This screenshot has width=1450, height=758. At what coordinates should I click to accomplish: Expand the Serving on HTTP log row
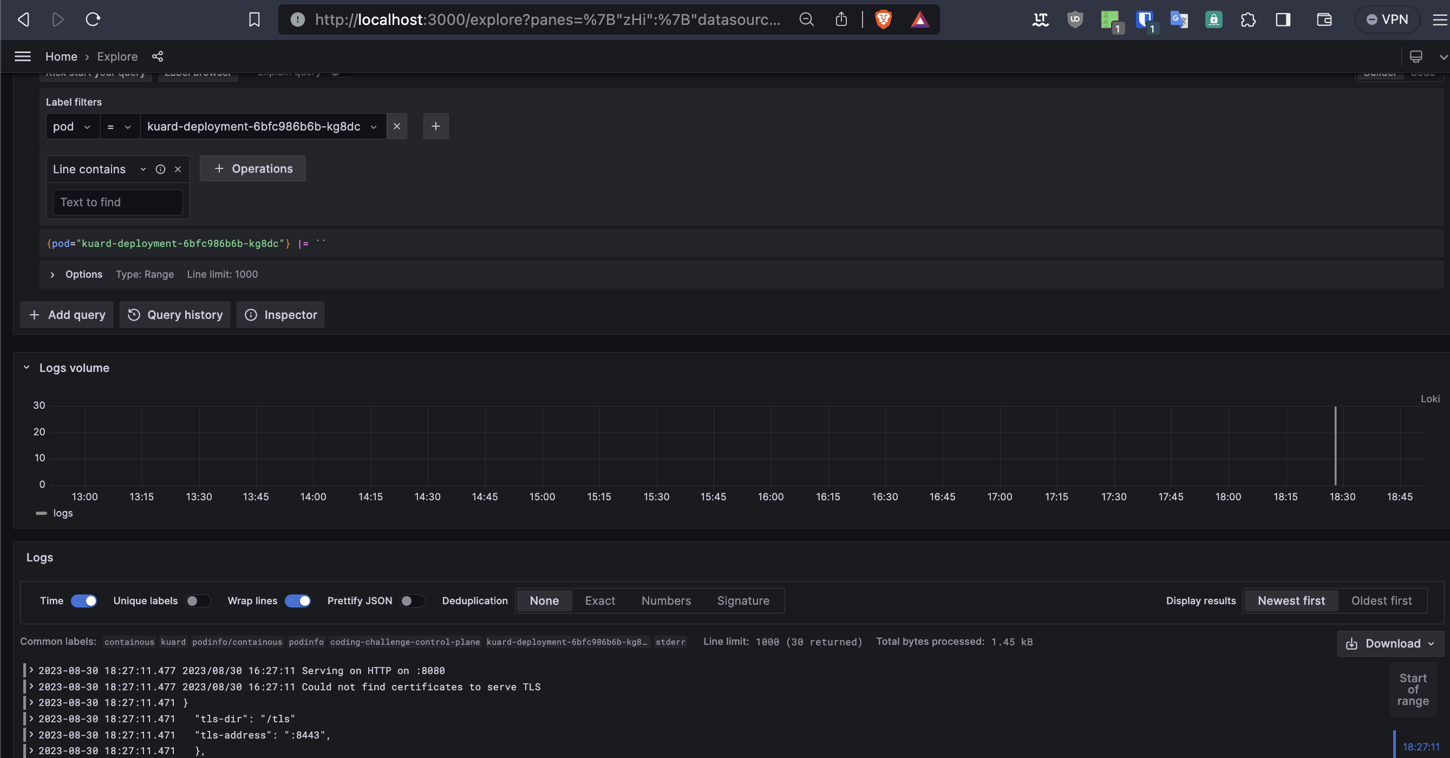point(31,670)
